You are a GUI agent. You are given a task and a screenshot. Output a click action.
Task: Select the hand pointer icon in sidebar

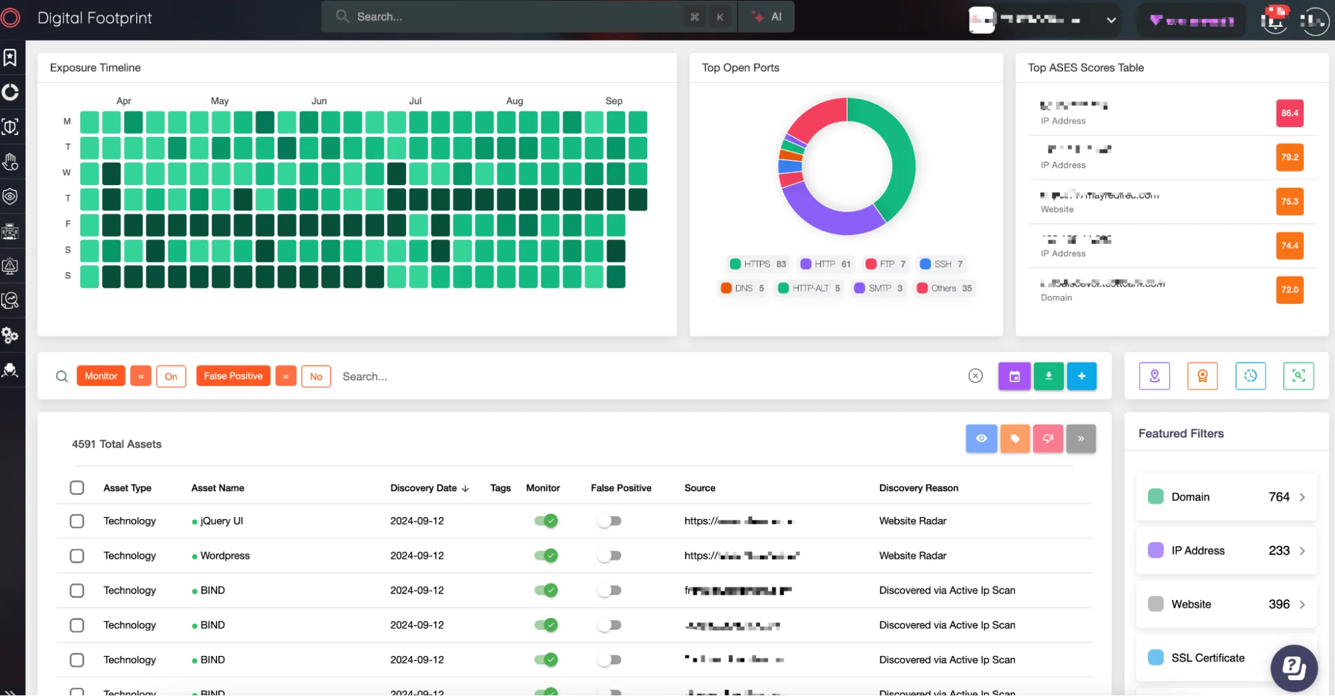tap(10, 162)
